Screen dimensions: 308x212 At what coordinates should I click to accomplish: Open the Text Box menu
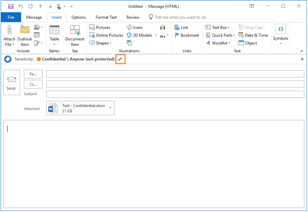(218, 28)
